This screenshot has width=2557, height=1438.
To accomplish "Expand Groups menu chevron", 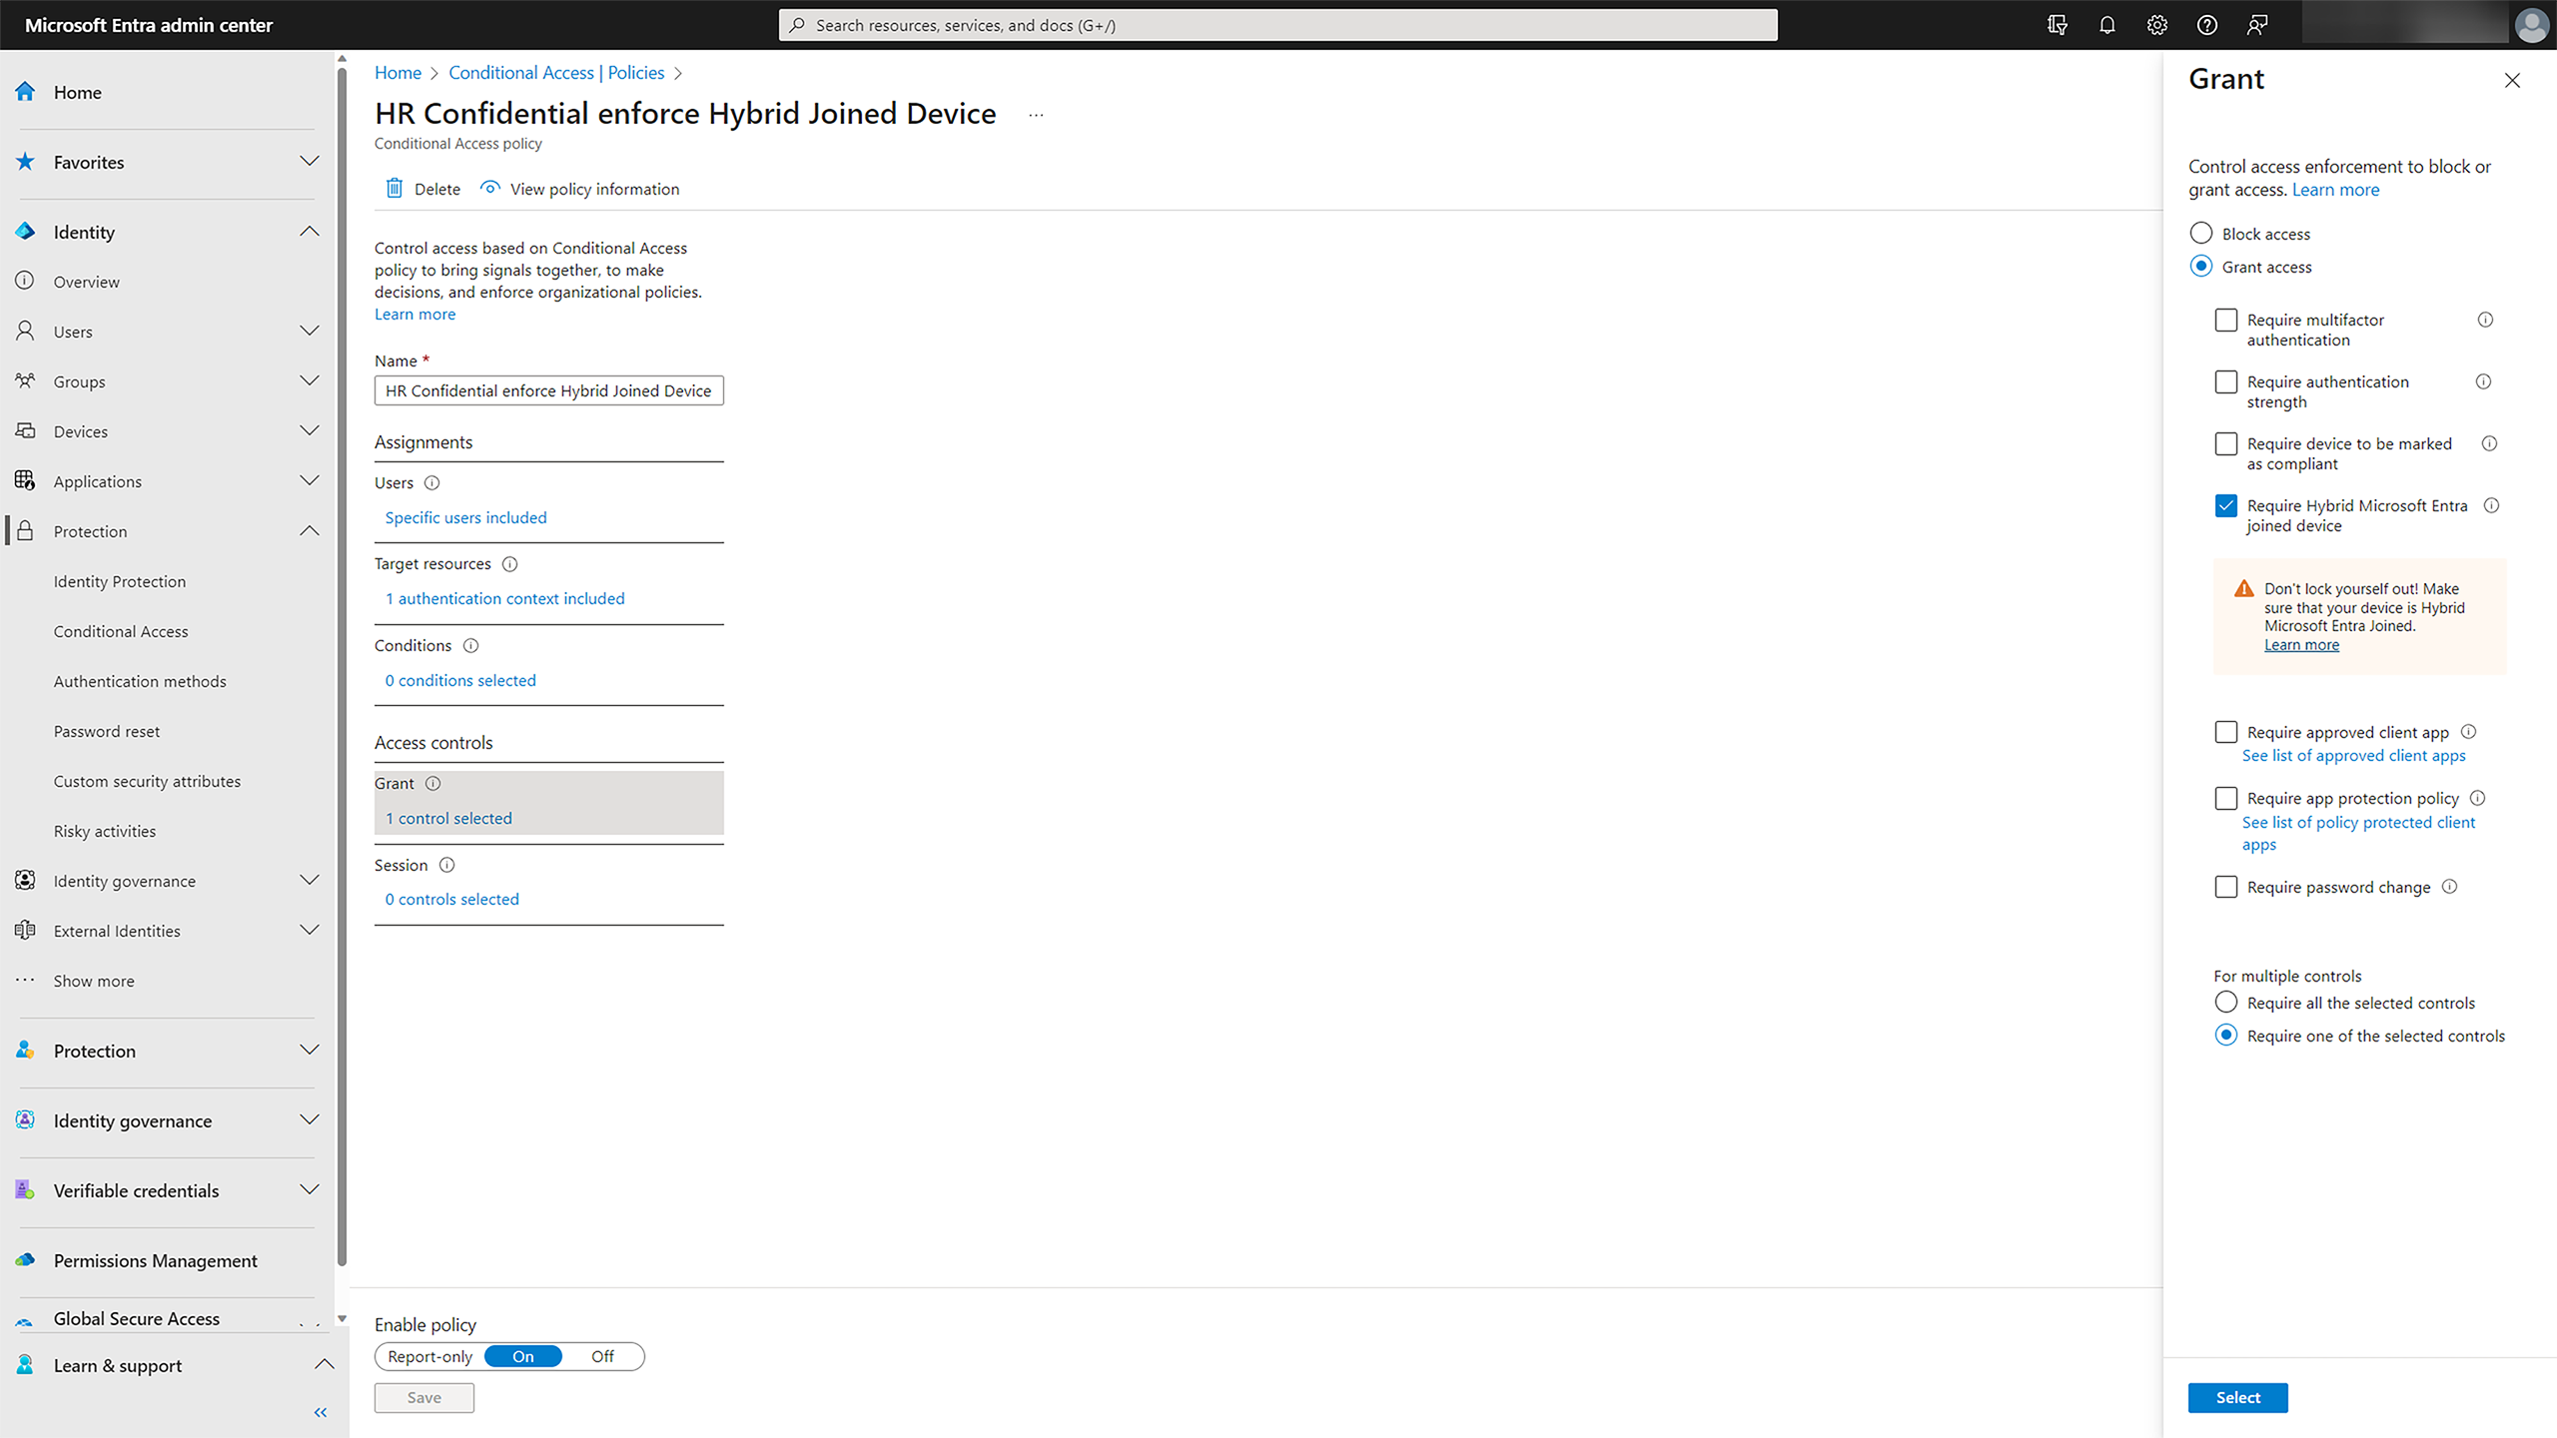I will click(310, 380).
